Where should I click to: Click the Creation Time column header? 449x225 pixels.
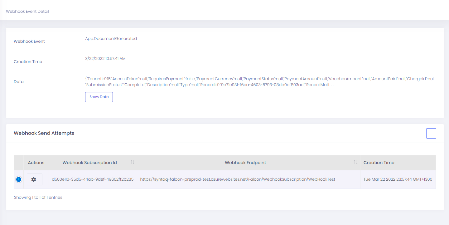[x=379, y=162]
